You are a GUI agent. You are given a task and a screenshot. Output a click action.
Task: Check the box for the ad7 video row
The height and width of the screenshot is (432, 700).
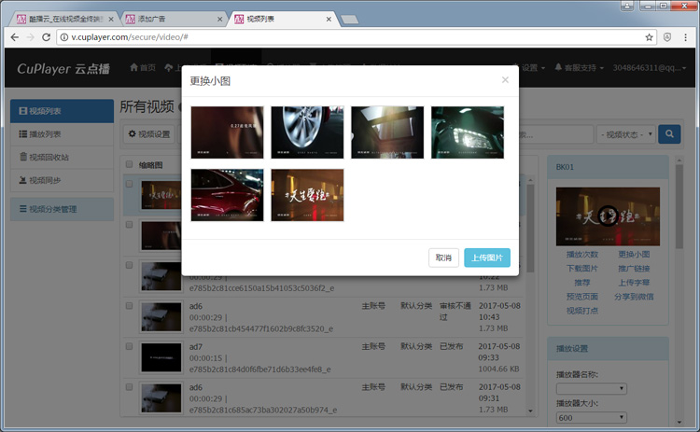[129, 346]
